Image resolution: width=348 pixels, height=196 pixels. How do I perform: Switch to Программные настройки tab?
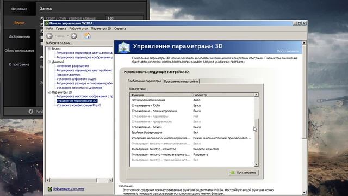[x=181, y=81]
